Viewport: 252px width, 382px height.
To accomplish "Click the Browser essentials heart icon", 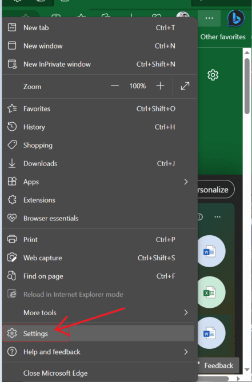I will tap(12, 218).
